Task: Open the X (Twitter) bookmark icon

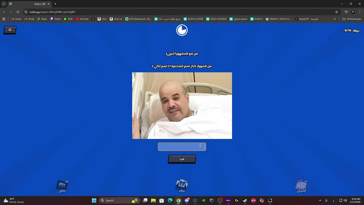Action: point(93,19)
